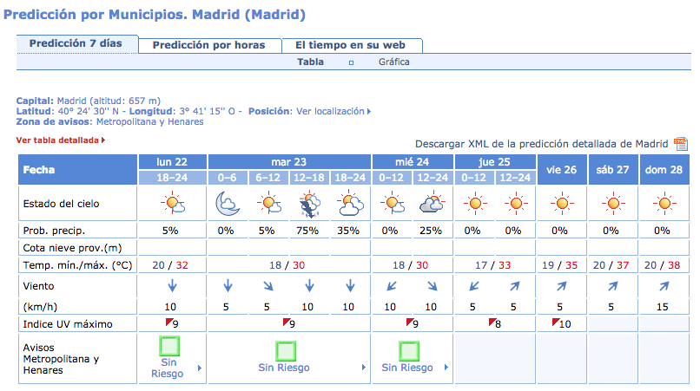The image size is (700, 391).
Task: Click the red UV index flag for vie 26
Action: pos(556,322)
